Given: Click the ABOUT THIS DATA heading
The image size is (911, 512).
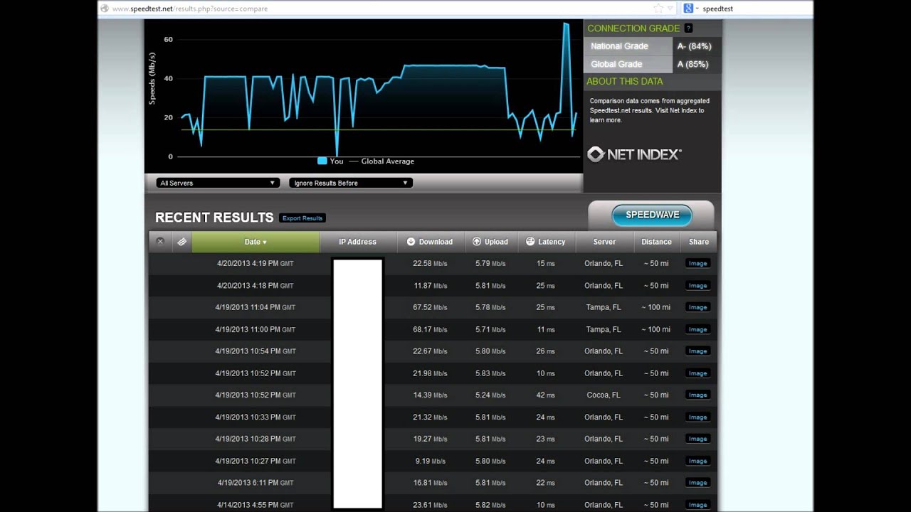Looking at the screenshot, I should (x=624, y=82).
